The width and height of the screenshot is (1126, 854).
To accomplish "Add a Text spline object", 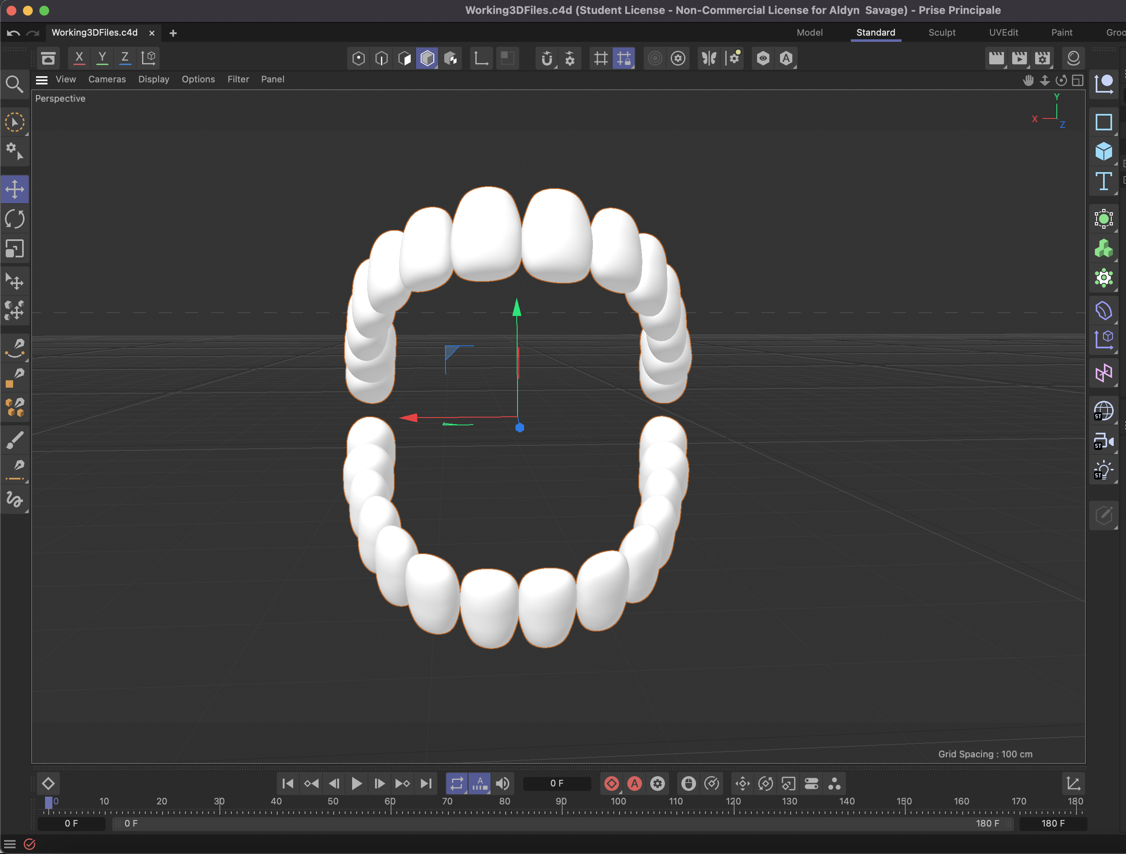I will click(1103, 182).
